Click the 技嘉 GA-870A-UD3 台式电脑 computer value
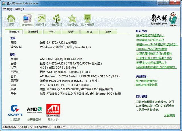The height and width of the screenshot is (131, 182). (x=58, y=43)
